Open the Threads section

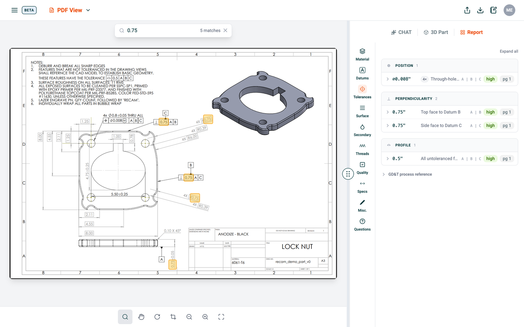(x=362, y=149)
